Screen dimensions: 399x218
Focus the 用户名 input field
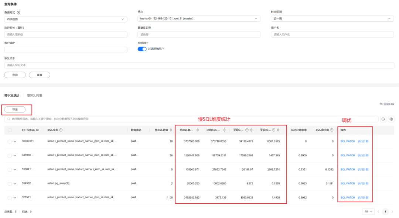332,35
